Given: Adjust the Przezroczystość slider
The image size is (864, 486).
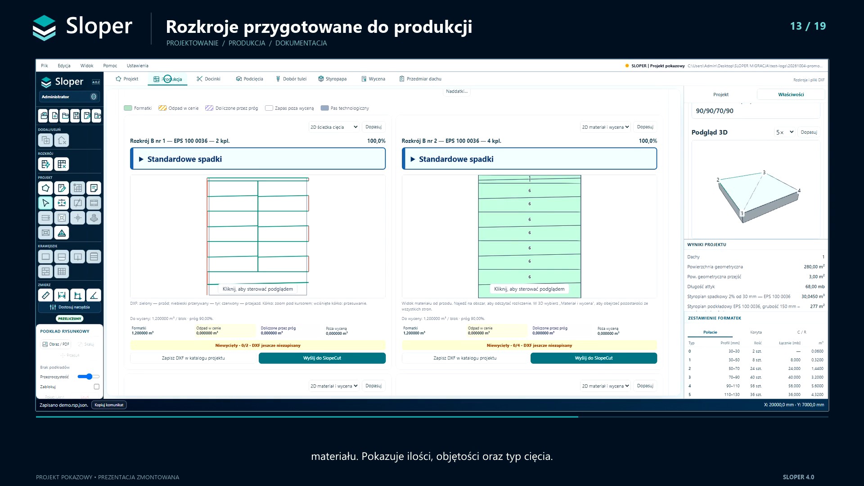Looking at the screenshot, I should pos(88,377).
